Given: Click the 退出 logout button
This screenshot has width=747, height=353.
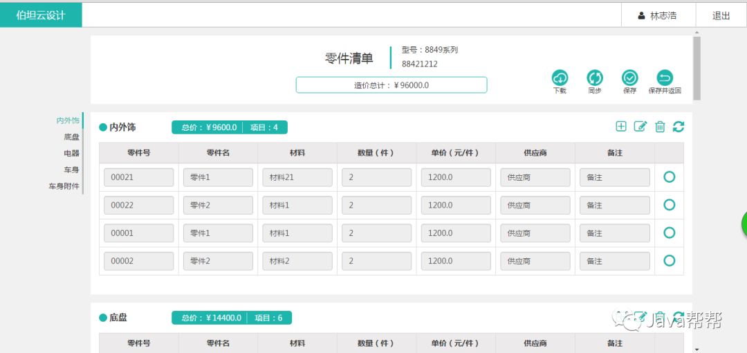Looking at the screenshot, I should pos(721,15).
